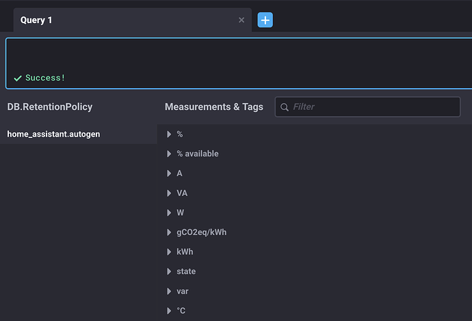Expand the gCO2eq/kWh measurement arrow
Image resolution: width=472 pixels, height=321 pixels.
click(x=169, y=232)
